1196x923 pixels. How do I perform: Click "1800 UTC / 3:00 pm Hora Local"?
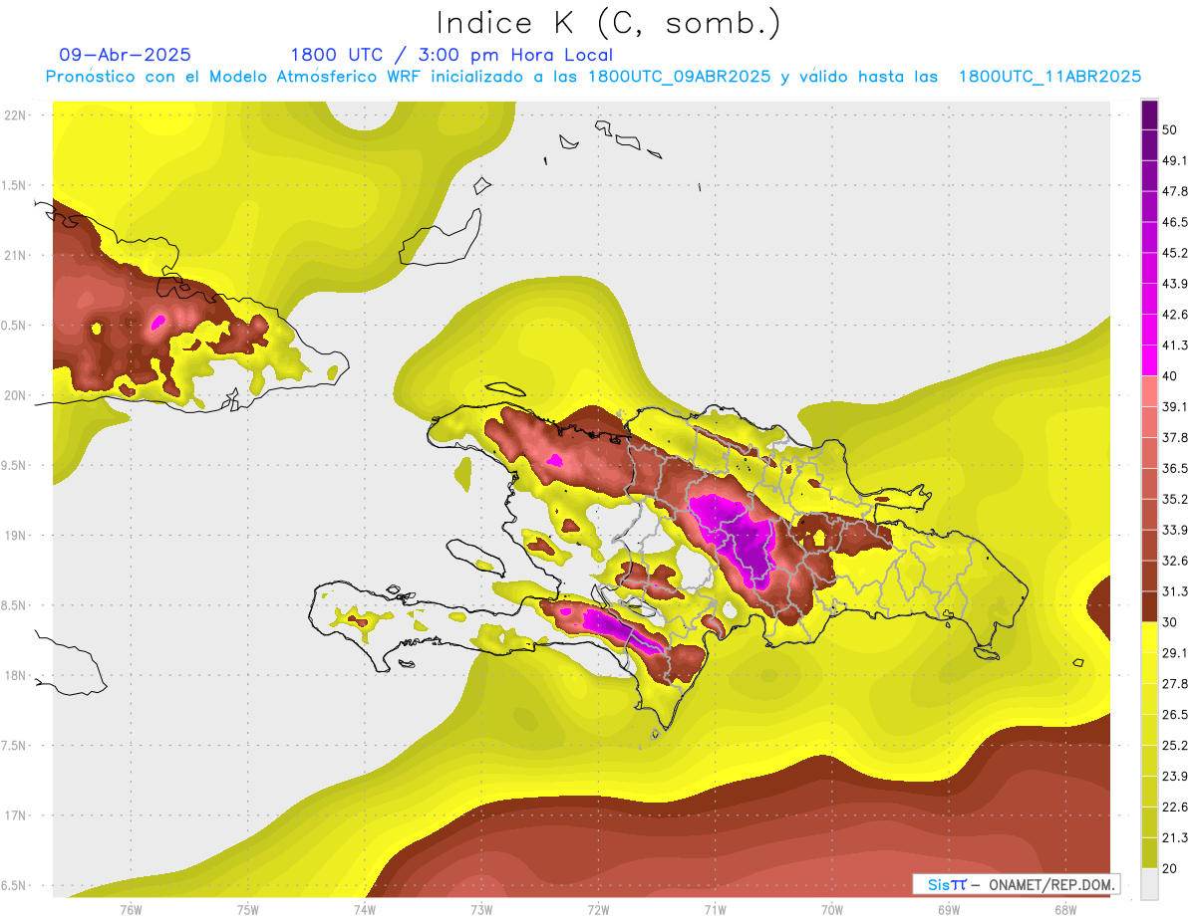[x=451, y=55]
